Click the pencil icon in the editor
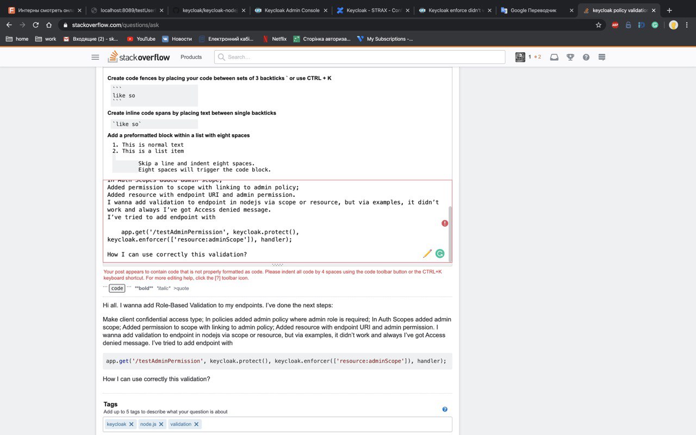The image size is (696, 435). 427,253
